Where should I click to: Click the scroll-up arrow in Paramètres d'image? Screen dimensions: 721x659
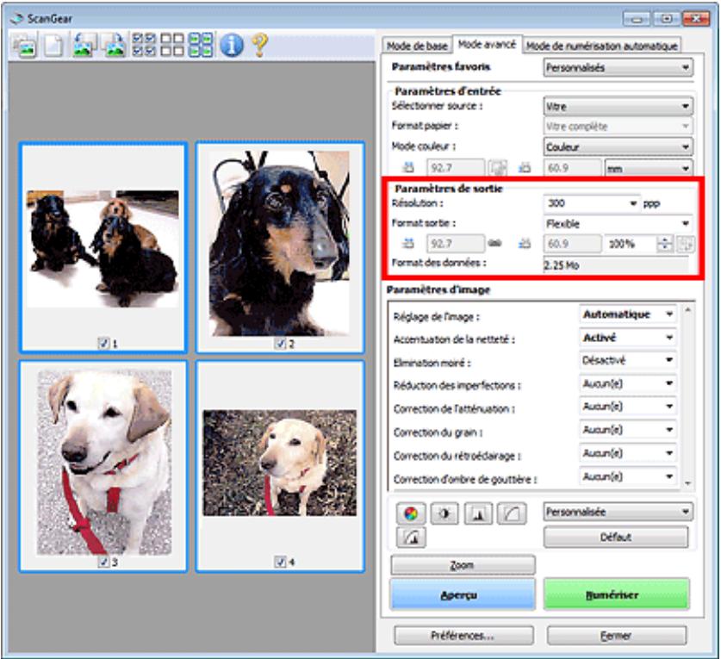[x=687, y=310]
